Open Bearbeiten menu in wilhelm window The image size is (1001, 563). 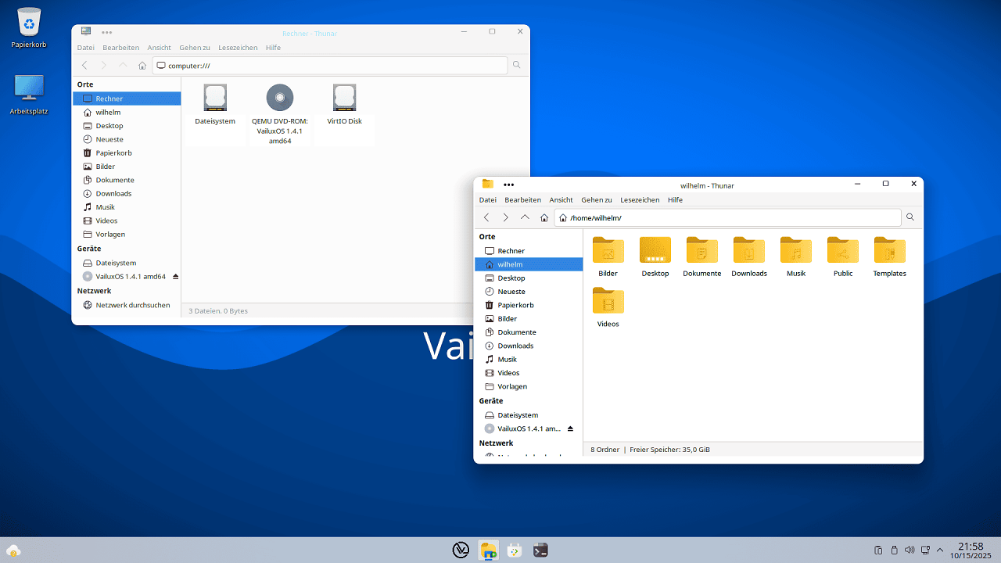[523, 200]
